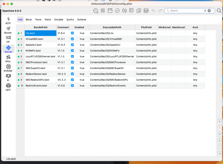Click the magnifier search icon
The width and height of the screenshot is (223, 164).
pos(219,11)
